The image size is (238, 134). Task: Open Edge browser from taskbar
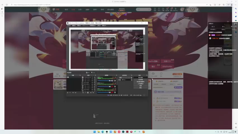(103, 132)
